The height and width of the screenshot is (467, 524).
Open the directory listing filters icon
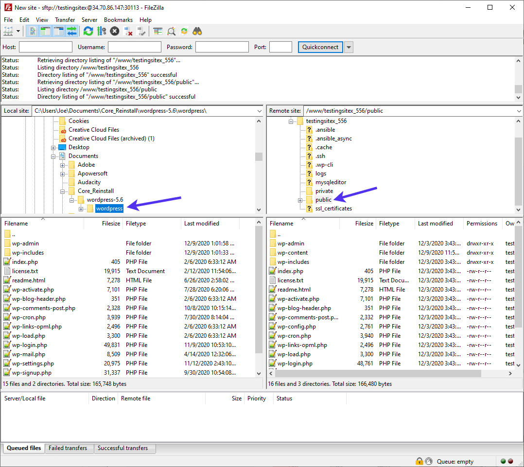coord(158,31)
